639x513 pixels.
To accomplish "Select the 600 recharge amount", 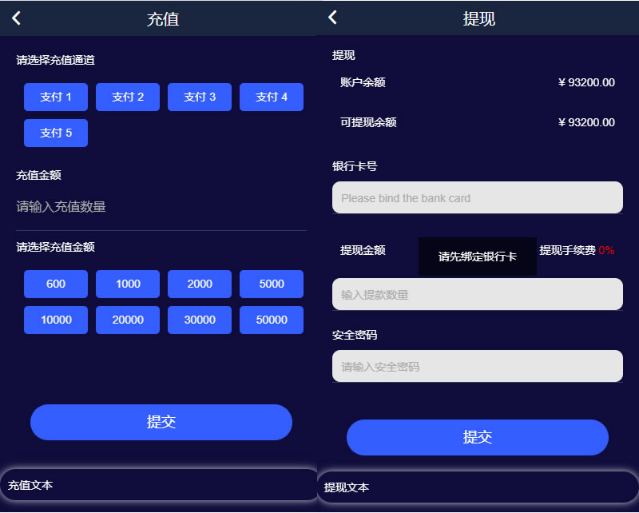I will coord(56,284).
